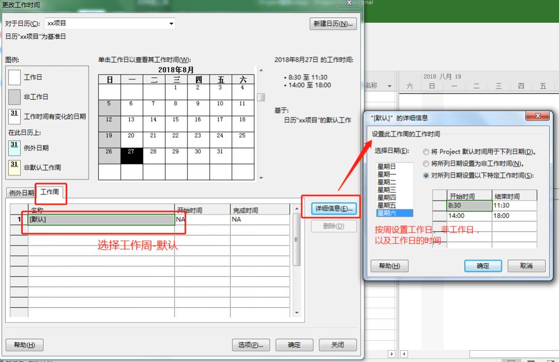Click the 开始时间 header in the detail time table

pyautogui.click(x=469, y=196)
